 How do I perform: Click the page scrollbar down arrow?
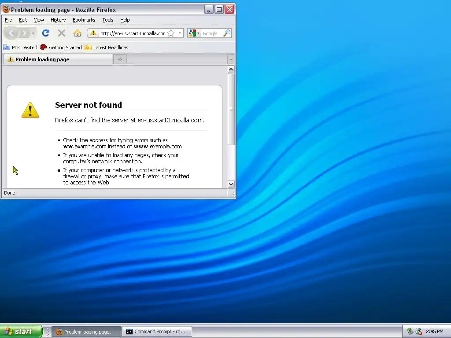[231, 184]
